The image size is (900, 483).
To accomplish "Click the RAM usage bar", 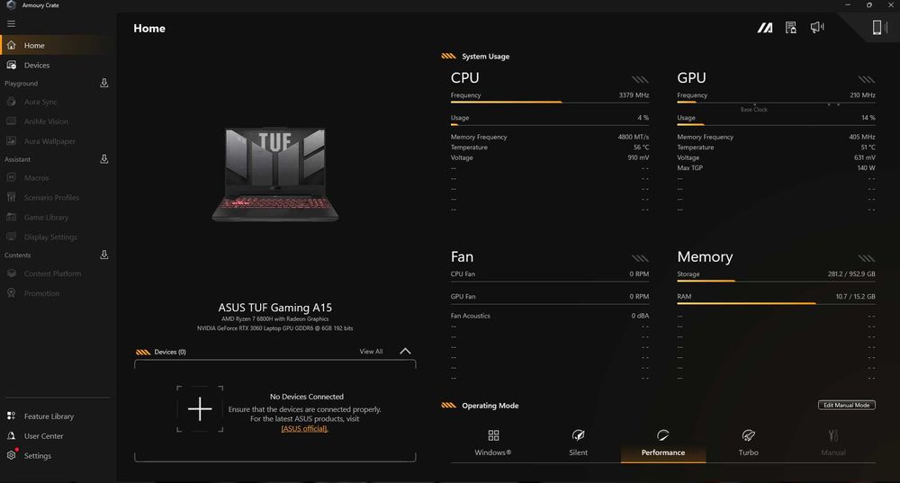I will coord(776,303).
